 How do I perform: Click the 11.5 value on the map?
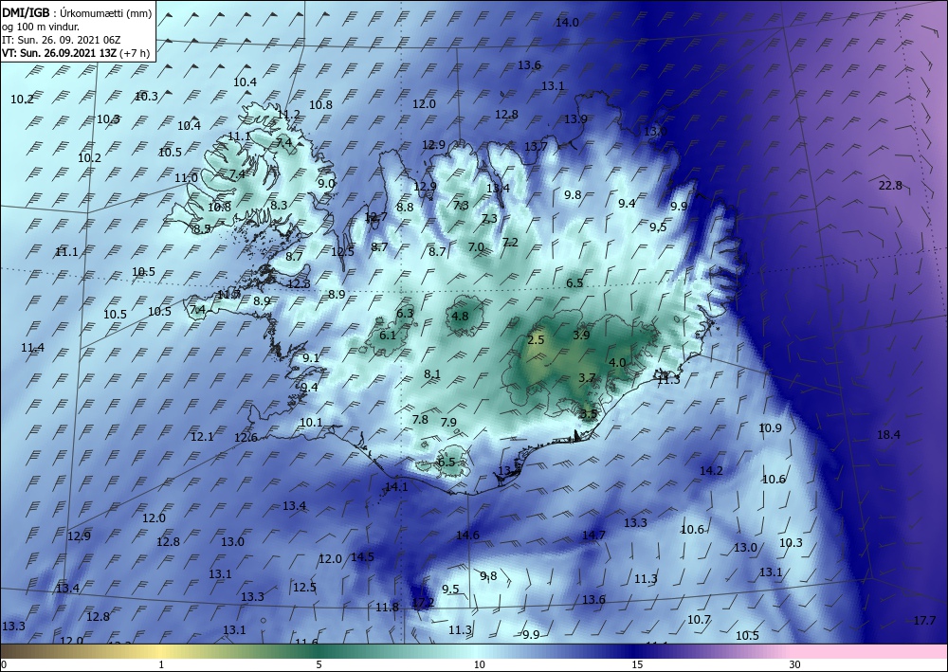coord(668,380)
